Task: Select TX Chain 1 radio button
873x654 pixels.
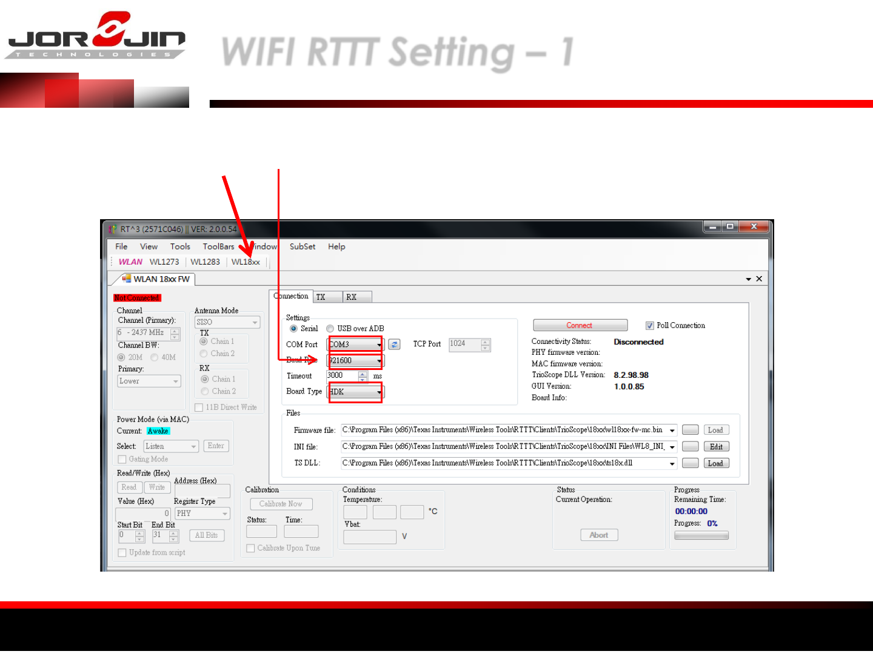Action: click(204, 342)
